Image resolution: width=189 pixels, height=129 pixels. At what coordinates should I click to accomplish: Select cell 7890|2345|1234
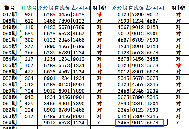[x=138, y=104]
